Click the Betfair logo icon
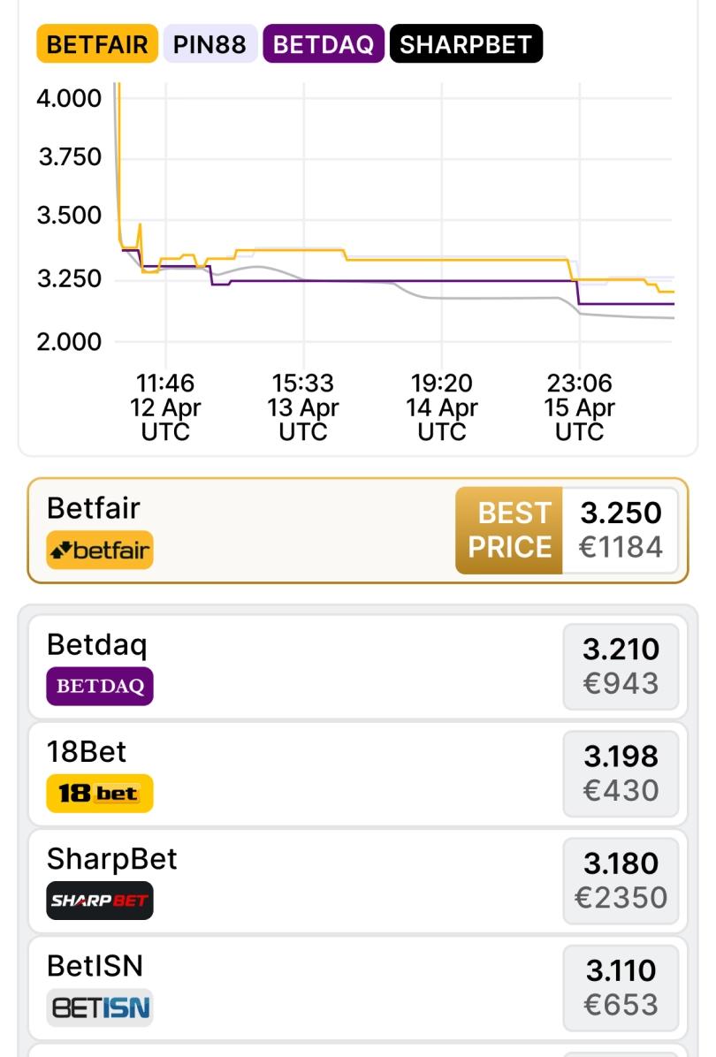 pos(99,550)
